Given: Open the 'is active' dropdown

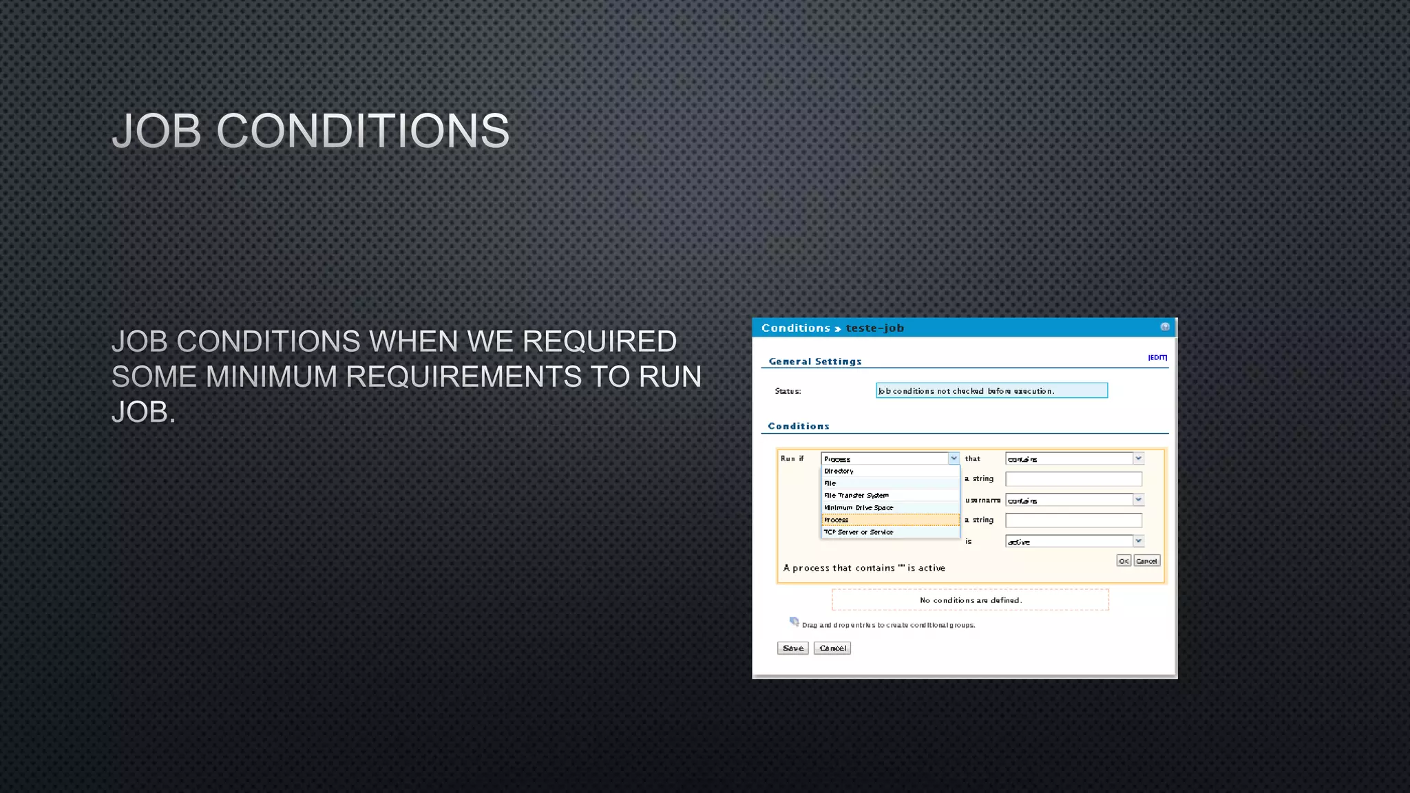Looking at the screenshot, I should click(1074, 541).
